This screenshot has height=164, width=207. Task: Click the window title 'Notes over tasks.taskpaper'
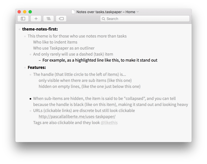point(99,12)
